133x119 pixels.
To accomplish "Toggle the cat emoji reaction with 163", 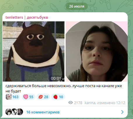I will [13, 97].
